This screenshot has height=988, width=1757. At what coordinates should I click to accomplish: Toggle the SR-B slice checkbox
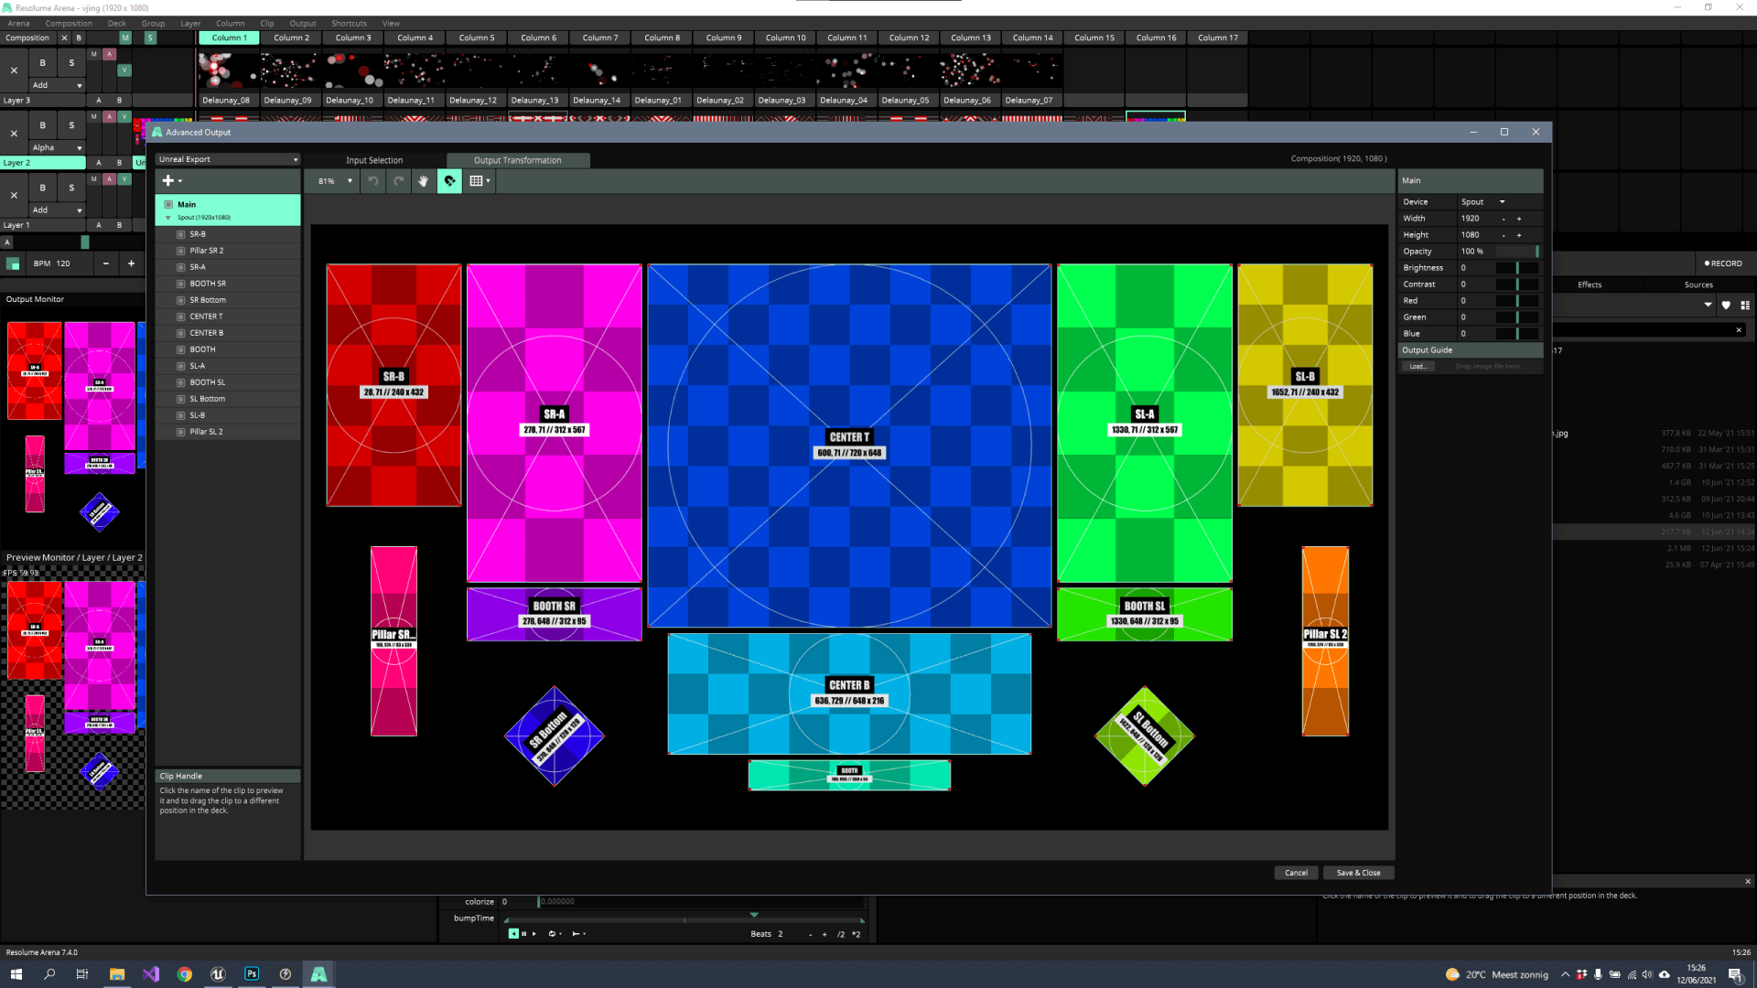tap(179, 233)
